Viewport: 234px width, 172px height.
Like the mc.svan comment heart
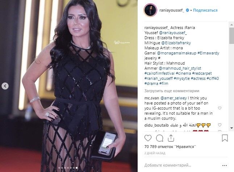click(x=220, y=108)
